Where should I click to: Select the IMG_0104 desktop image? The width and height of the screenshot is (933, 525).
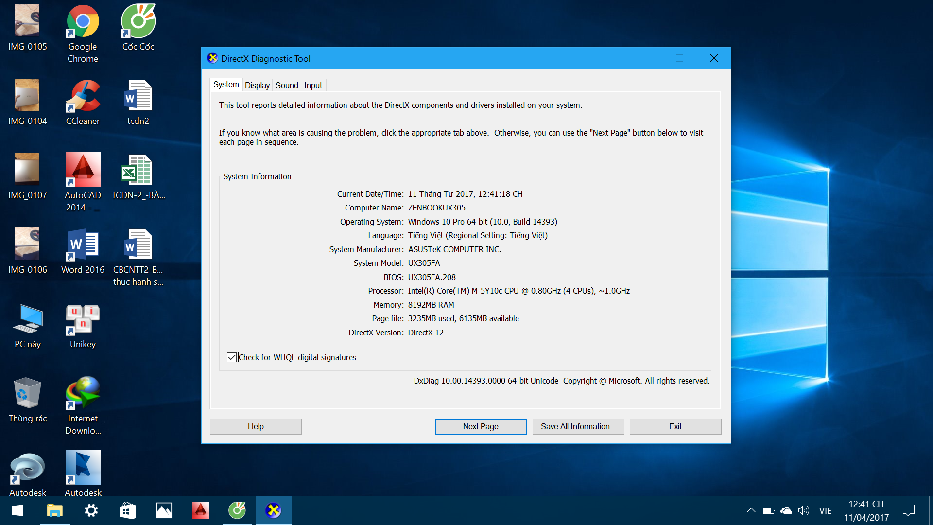pos(27,103)
